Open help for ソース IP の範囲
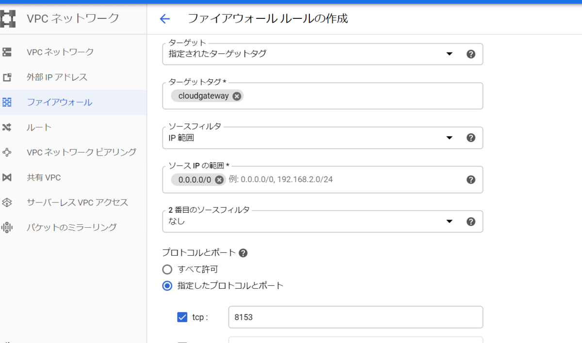The image size is (582, 343). pyautogui.click(x=470, y=180)
